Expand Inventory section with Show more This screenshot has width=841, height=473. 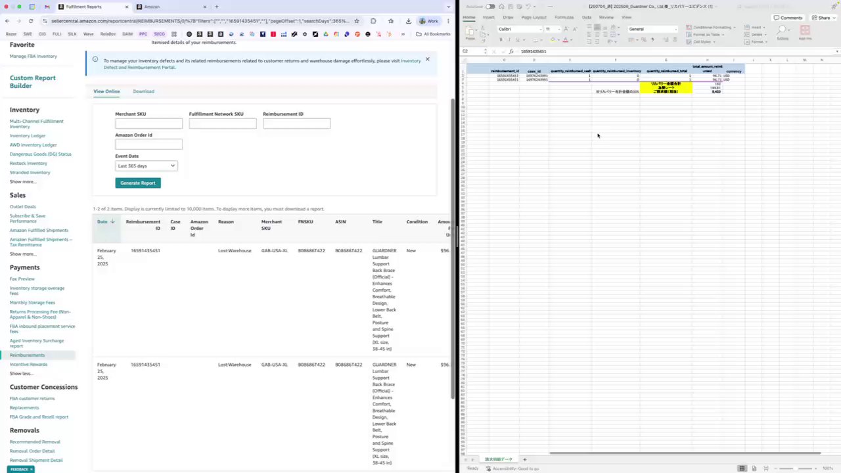tap(23, 182)
